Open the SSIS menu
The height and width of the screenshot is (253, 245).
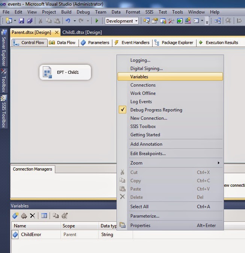(x=149, y=12)
